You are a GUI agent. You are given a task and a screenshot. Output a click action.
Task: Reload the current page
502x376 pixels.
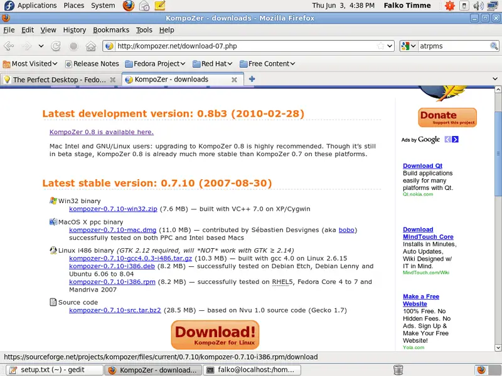pyautogui.click(x=56, y=46)
